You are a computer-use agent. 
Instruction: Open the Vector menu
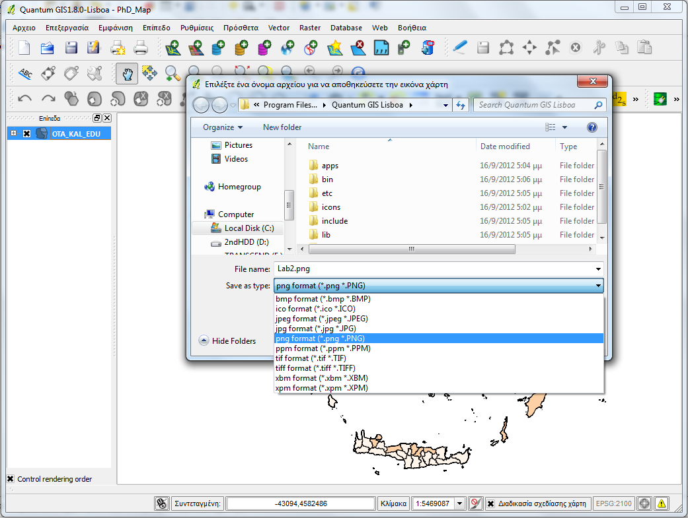coord(279,28)
